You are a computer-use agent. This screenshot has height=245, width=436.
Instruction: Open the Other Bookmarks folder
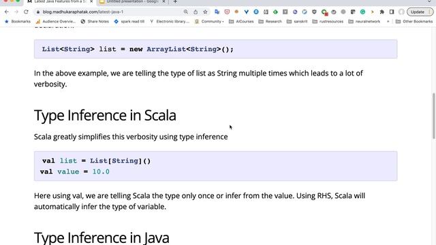[x=414, y=21]
